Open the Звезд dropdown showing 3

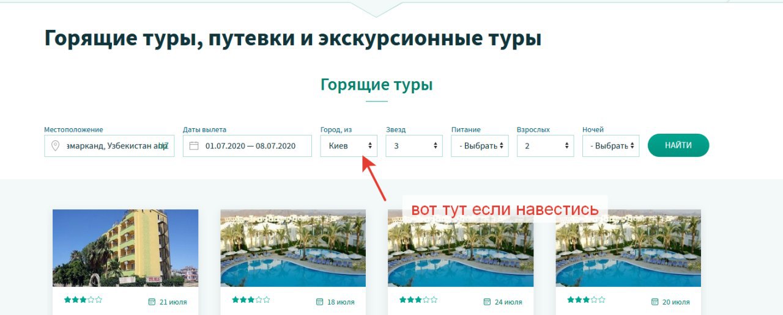click(x=414, y=145)
